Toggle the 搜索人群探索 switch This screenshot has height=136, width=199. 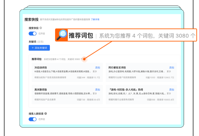pyautogui.click(x=33, y=119)
